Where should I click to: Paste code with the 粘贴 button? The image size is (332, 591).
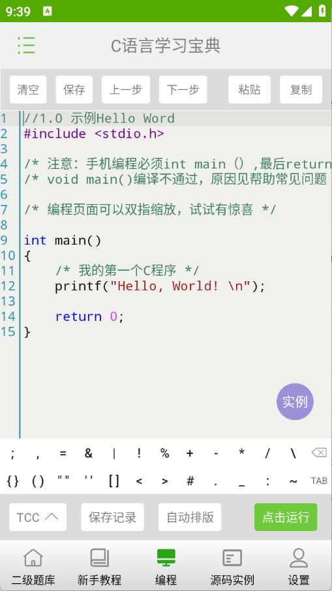249,90
